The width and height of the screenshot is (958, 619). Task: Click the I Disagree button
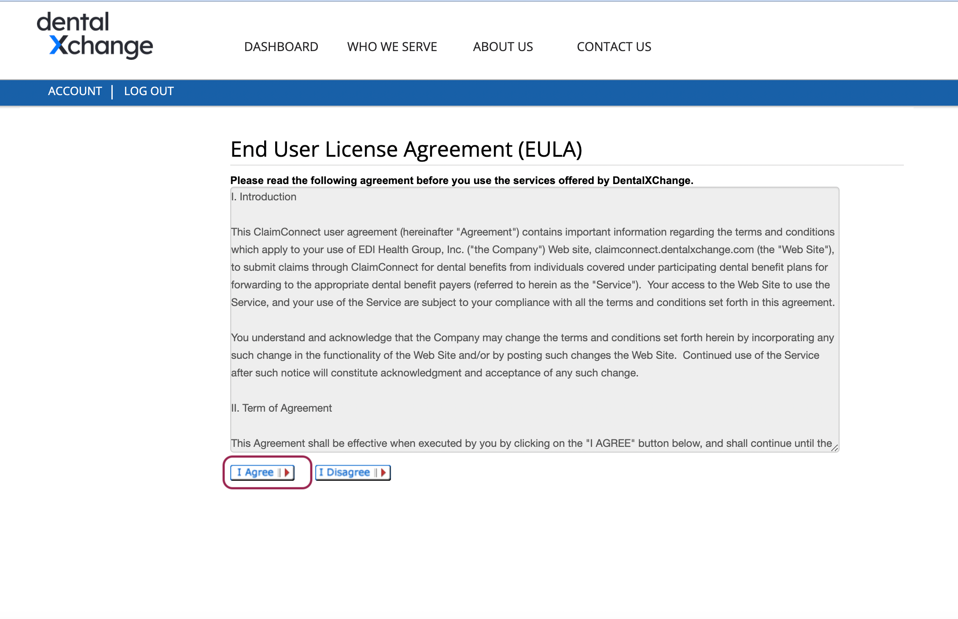[x=353, y=472]
